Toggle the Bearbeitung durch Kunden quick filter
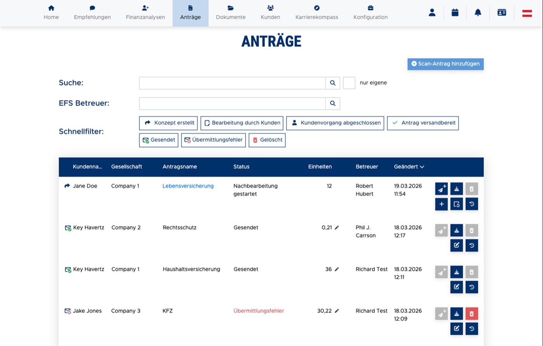 (242, 123)
